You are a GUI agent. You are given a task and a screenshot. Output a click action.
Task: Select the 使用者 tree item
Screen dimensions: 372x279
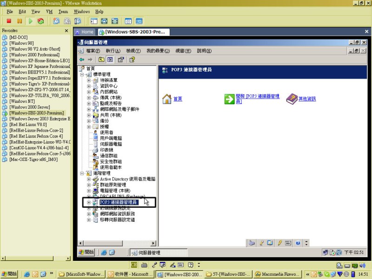pos(106,133)
